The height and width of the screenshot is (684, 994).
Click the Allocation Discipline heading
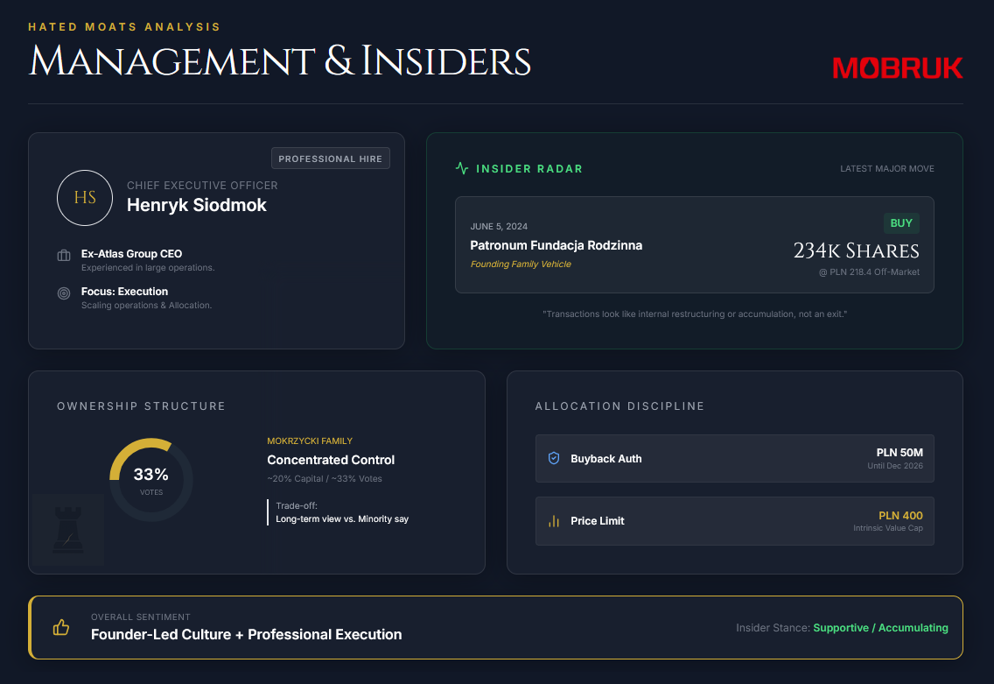click(620, 406)
